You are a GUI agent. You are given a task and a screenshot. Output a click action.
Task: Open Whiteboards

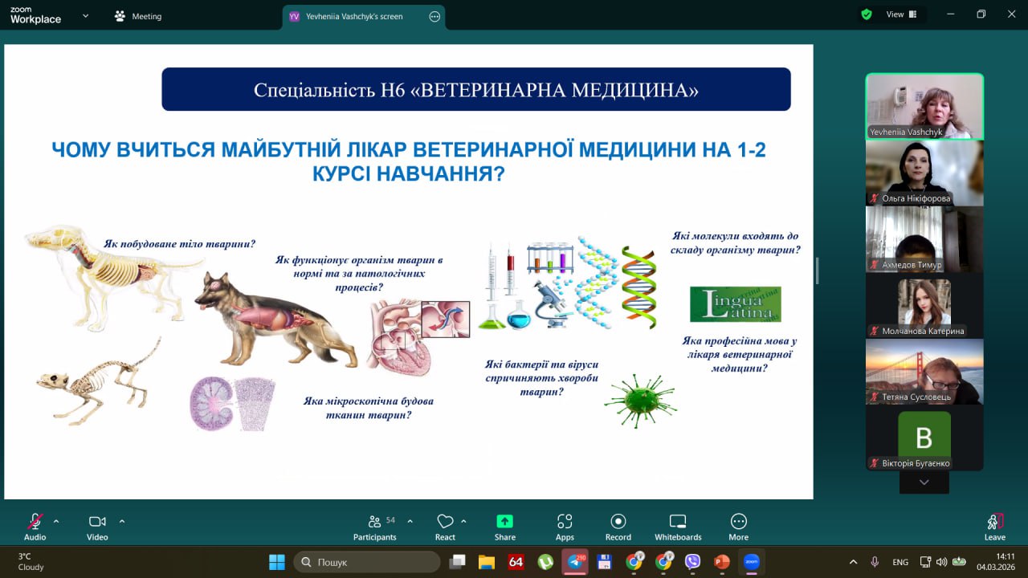(x=678, y=526)
